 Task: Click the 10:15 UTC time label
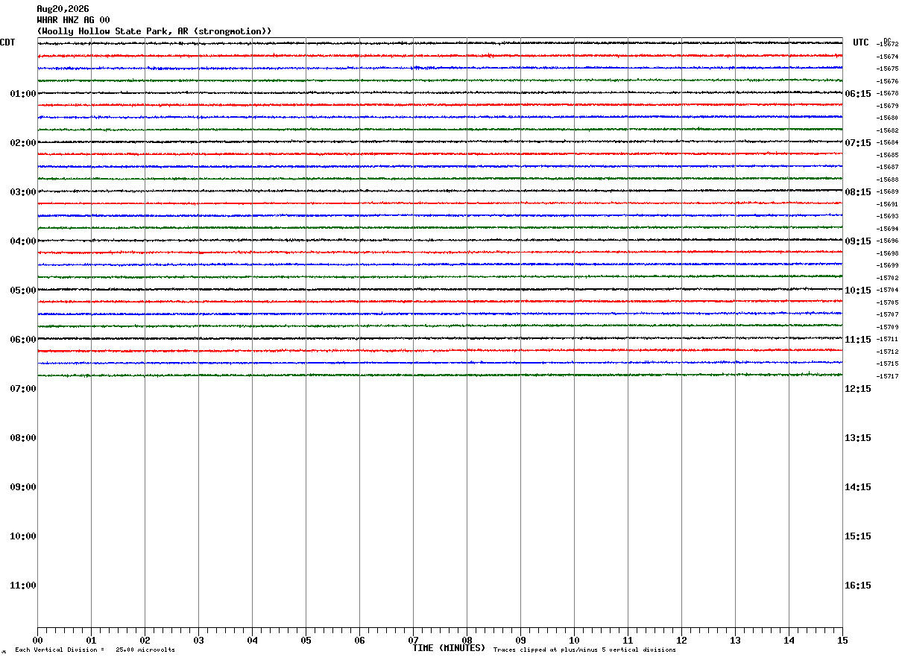(x=858, y=291)
